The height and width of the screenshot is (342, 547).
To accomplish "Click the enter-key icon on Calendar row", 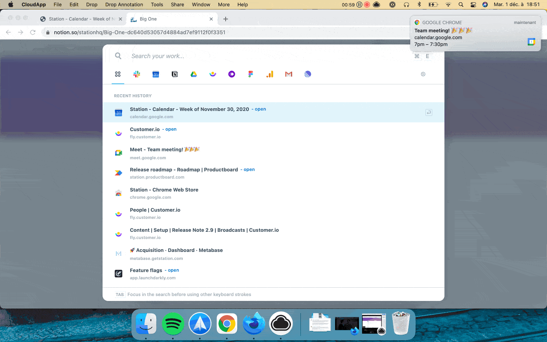I will (429, 112).
